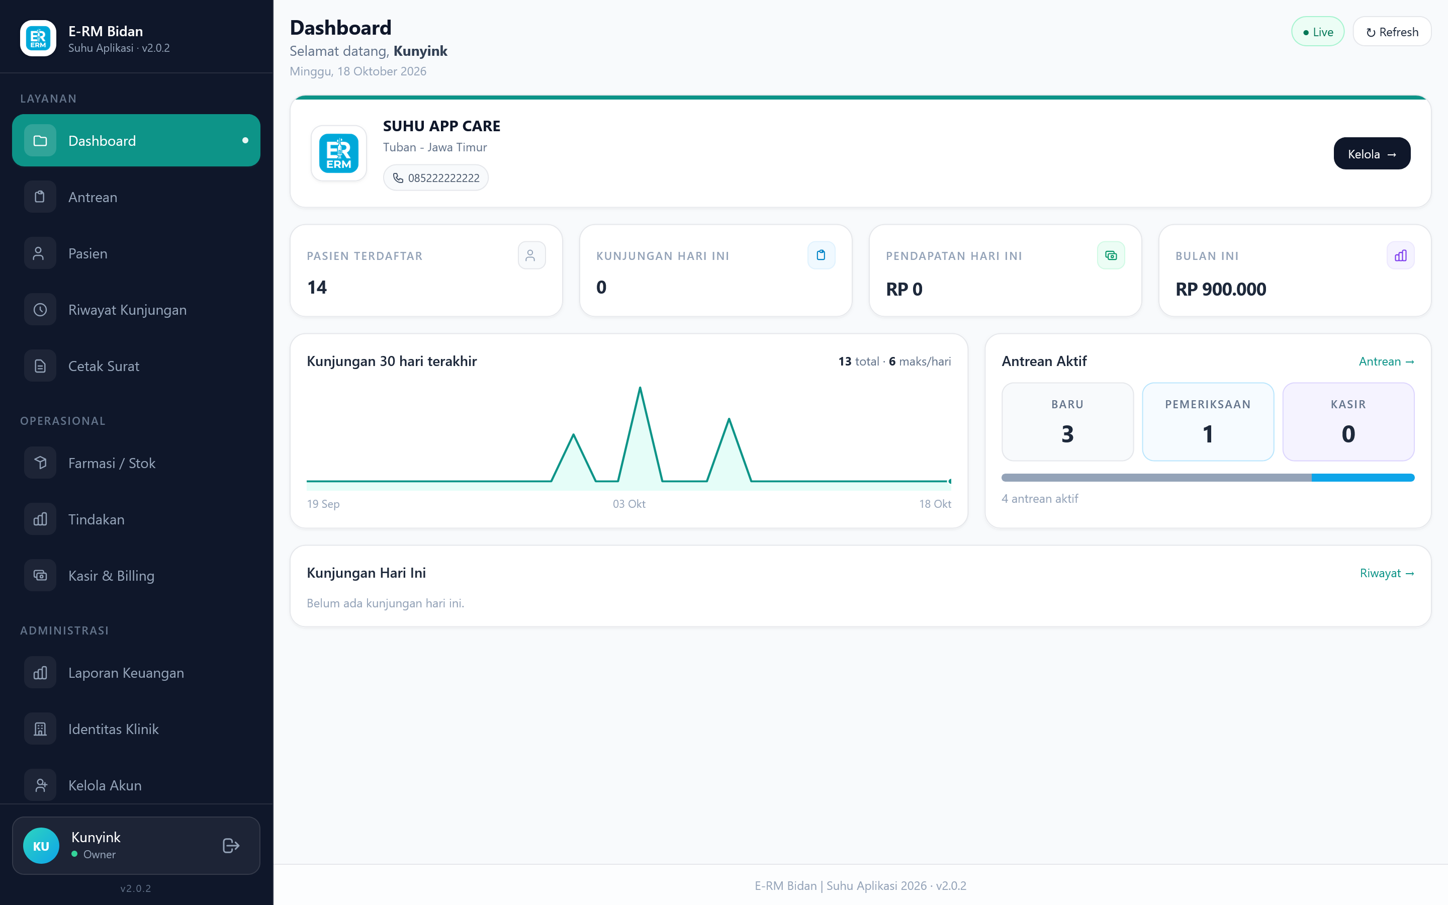The height and width of the screenshot is (905, 1448).
Task: Click the KASIR queue tile showing 0
Action: point(1348,421)
